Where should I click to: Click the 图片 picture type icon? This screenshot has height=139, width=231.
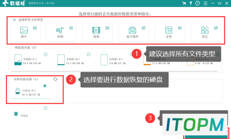(24, 30)
